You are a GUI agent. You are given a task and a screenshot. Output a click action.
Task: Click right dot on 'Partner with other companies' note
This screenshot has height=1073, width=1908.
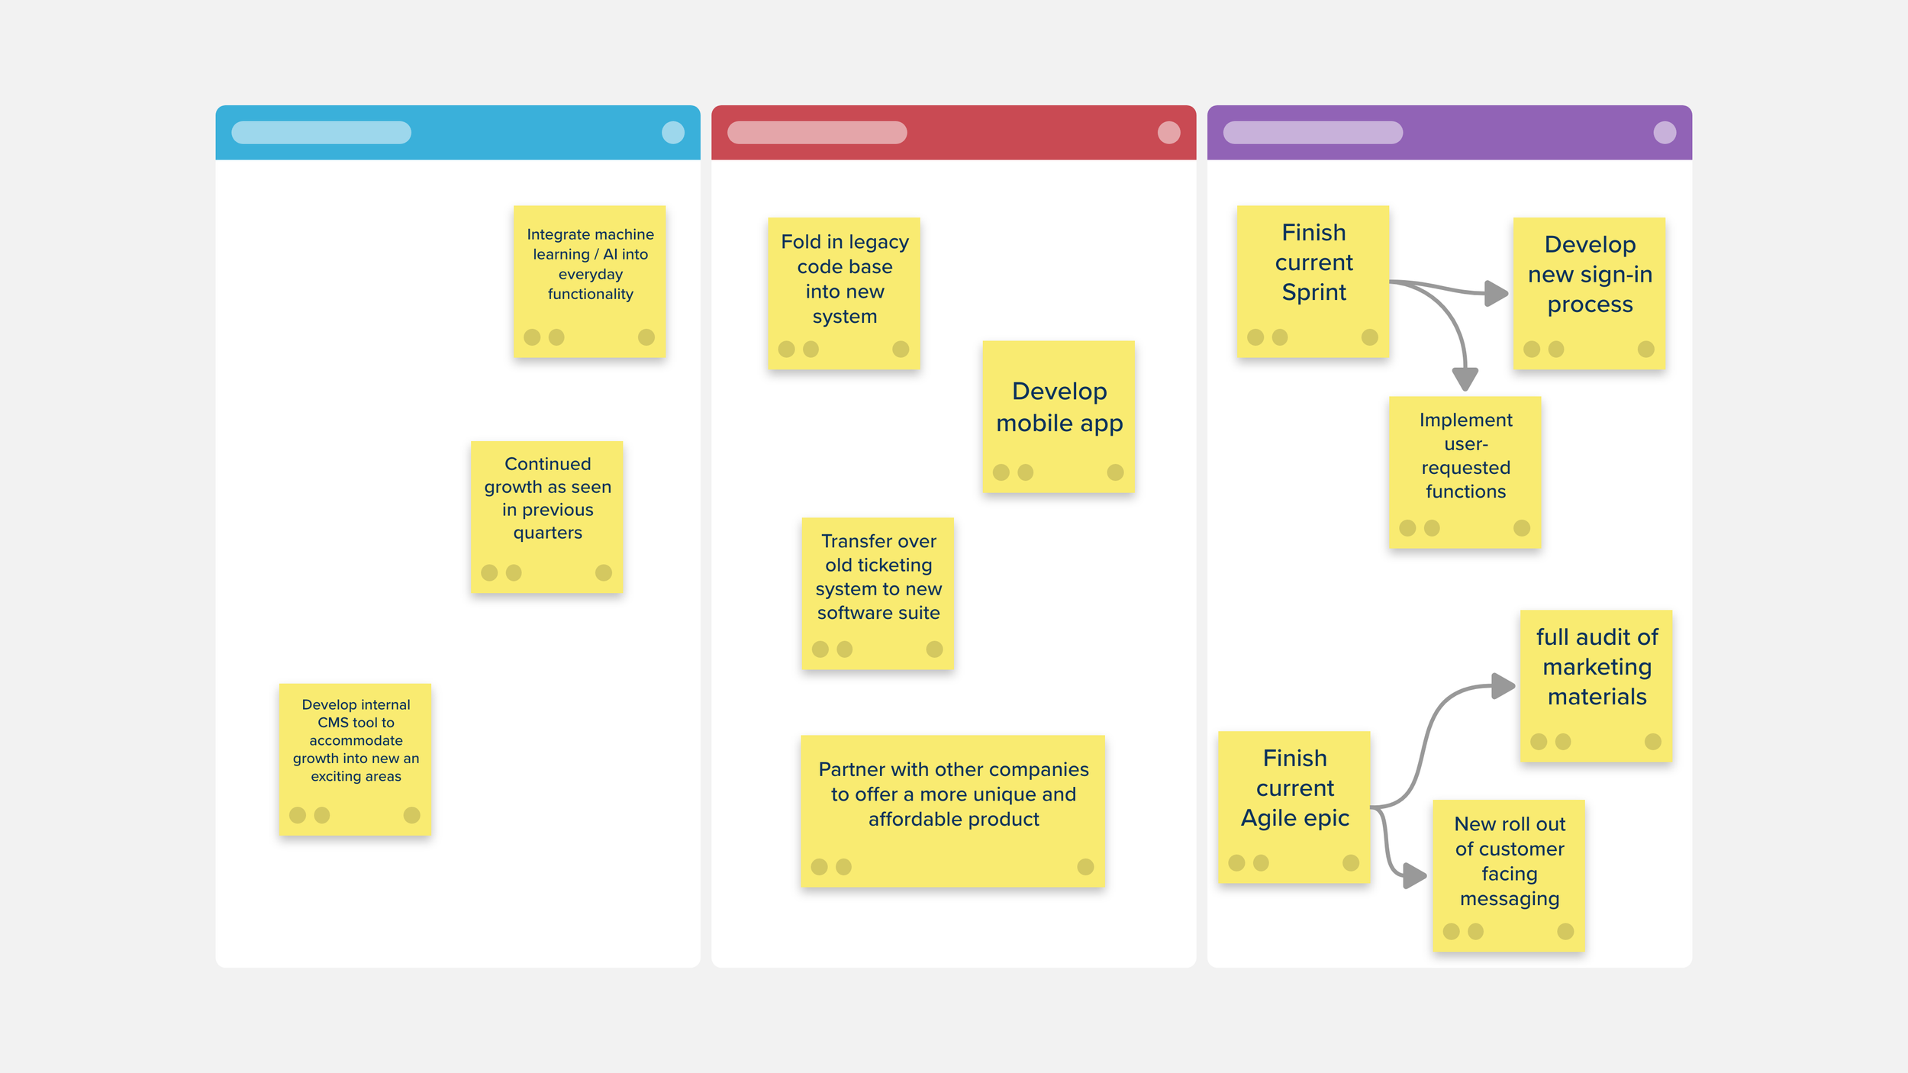(1085, 867)
